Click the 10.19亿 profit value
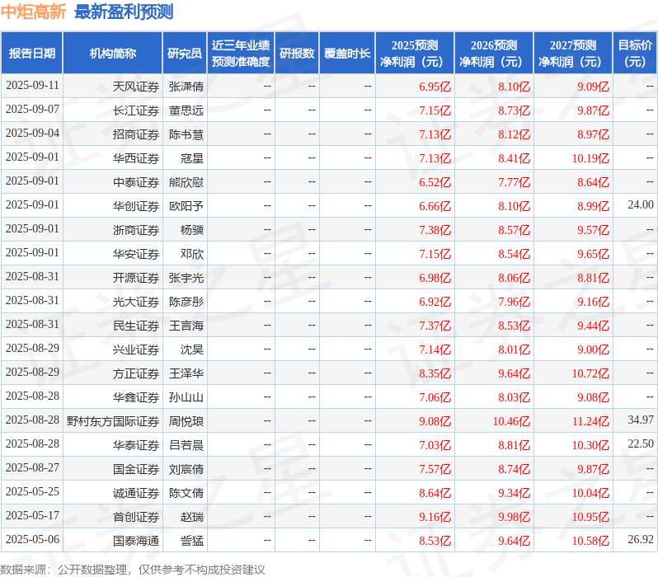Image resolution: width=658 pixels, height=577 pixels. [590, 158]
